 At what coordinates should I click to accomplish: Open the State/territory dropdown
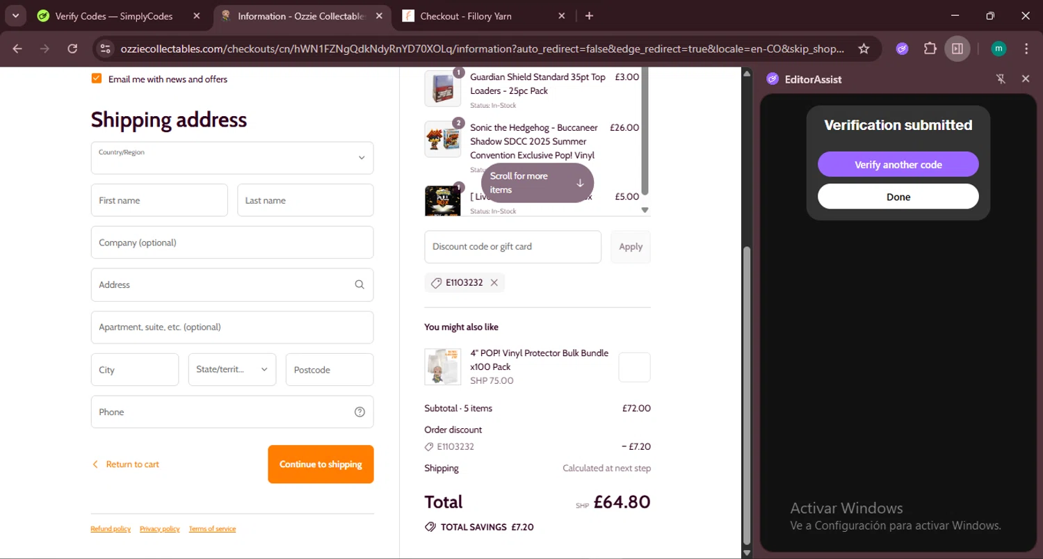pos(232,370)
